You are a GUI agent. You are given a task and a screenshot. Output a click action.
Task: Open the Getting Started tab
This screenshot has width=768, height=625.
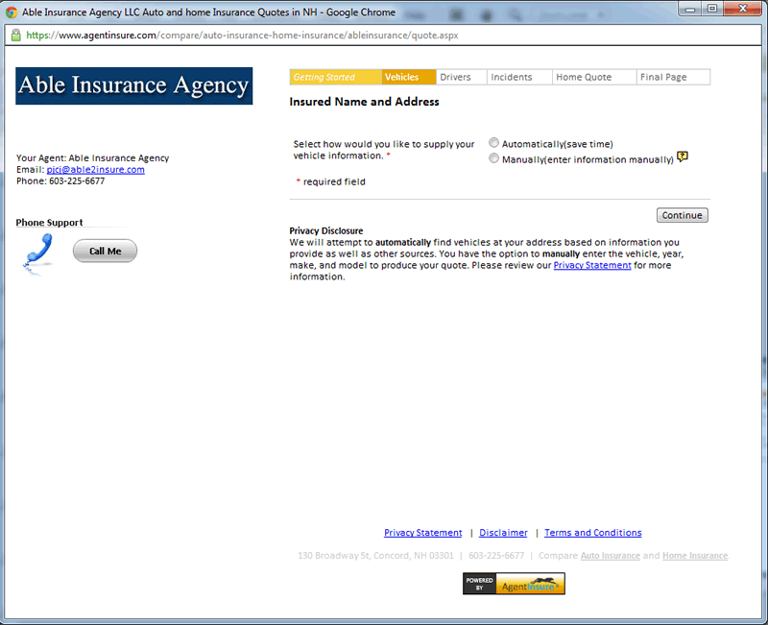tap(335, 77)
